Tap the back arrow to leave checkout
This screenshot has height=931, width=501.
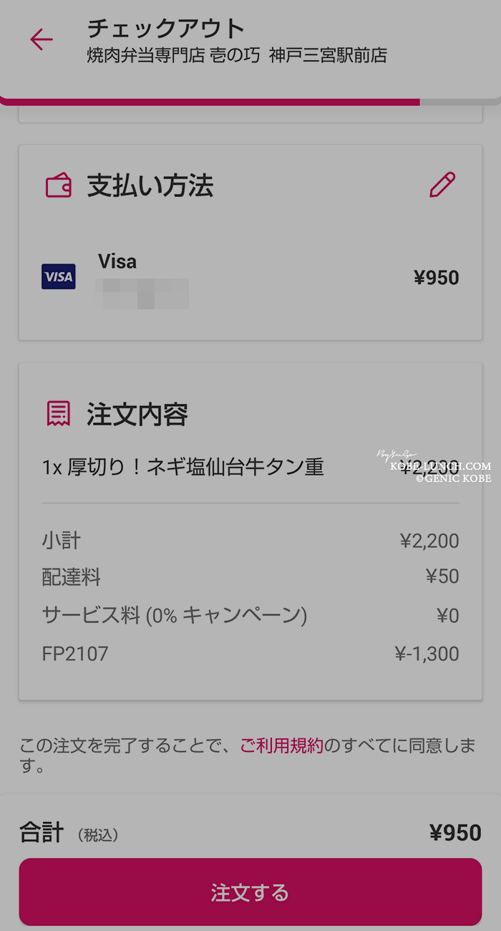(42, 40)
